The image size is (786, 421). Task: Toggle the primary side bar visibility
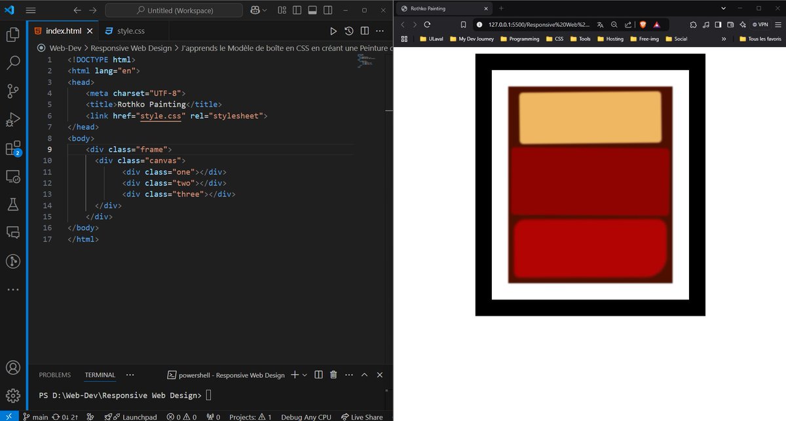pos(297,10)
